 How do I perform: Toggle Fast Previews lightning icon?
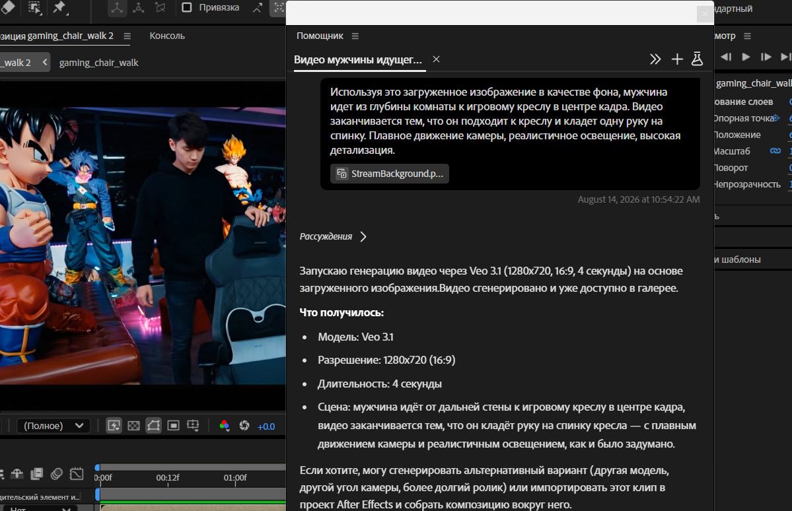pyautogui.click(x=114, y=426)
